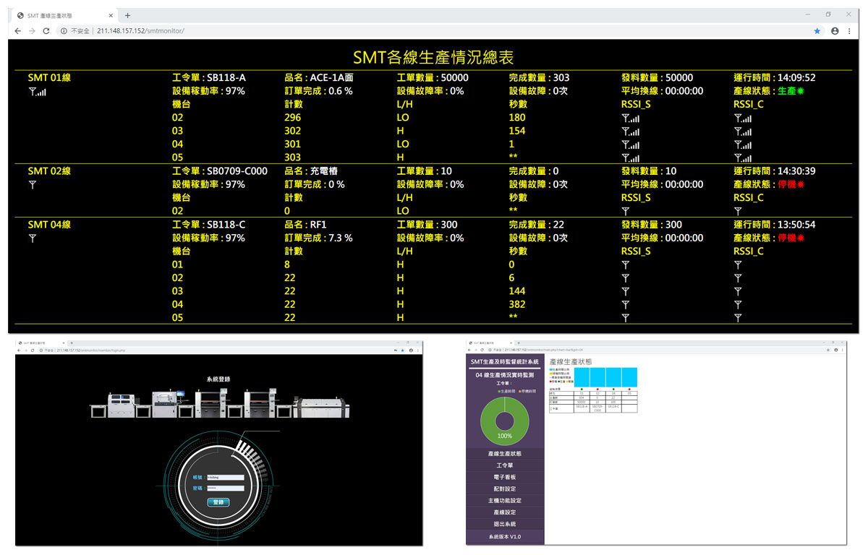Click the 帳號 username input field

(226, 477)
